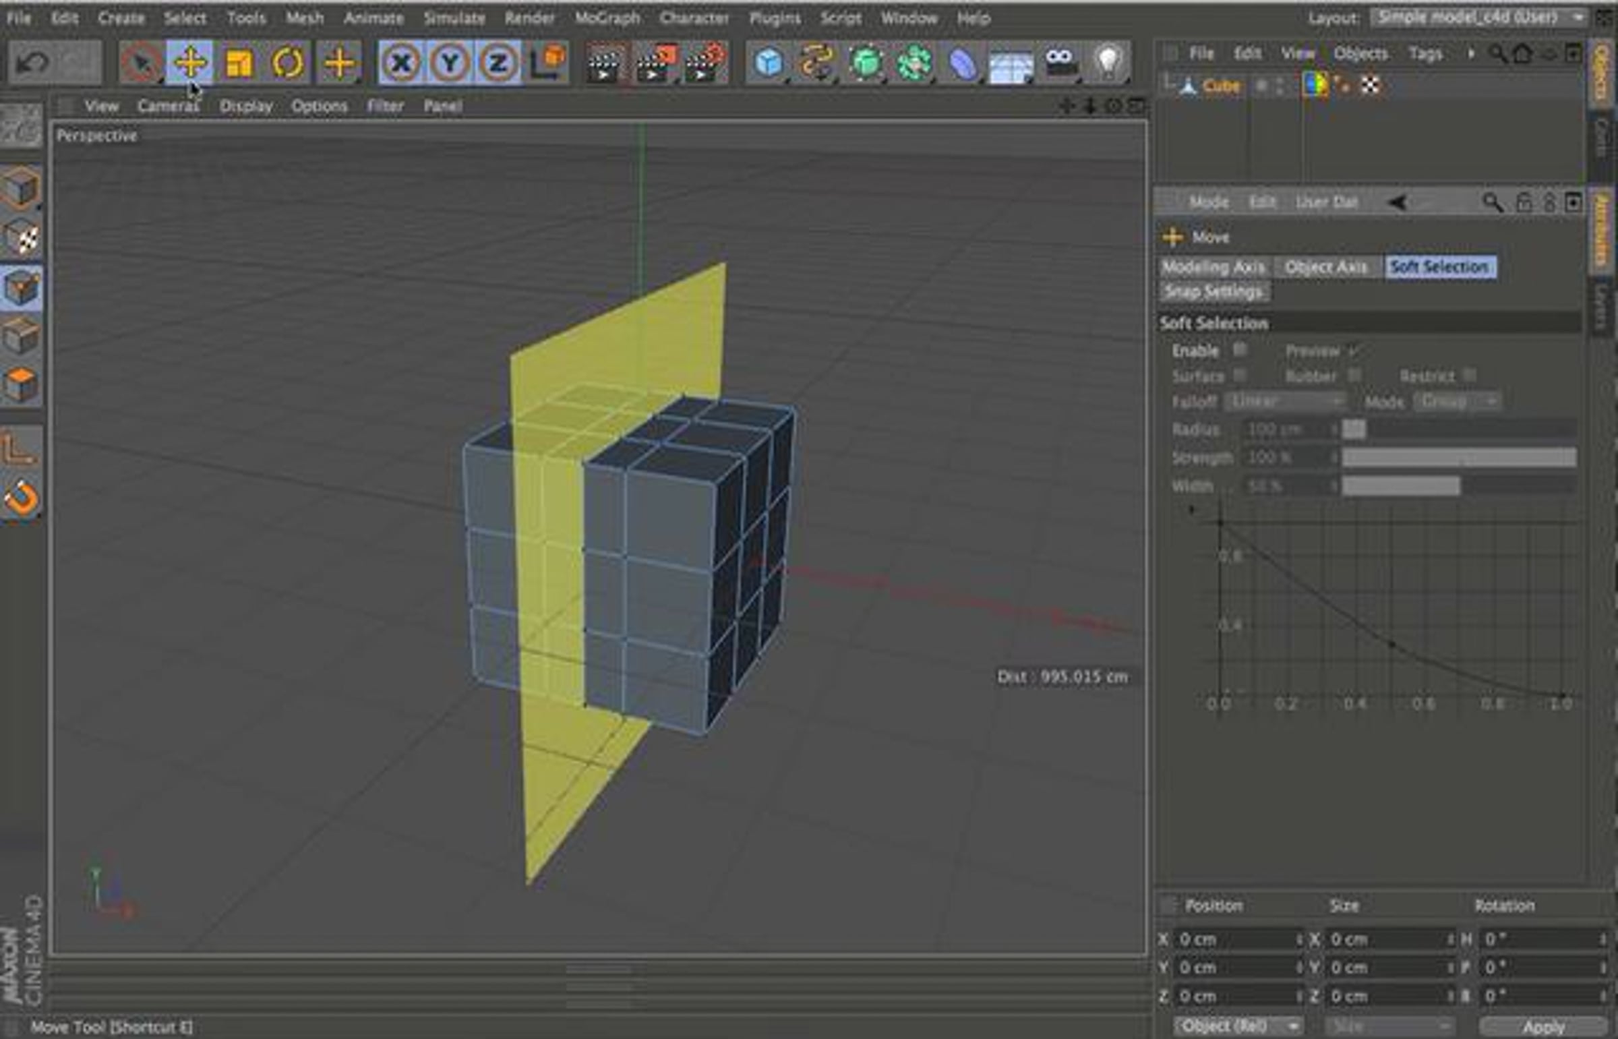
Task: Toggle the Snap magnet icon
Action: point(21,498)
